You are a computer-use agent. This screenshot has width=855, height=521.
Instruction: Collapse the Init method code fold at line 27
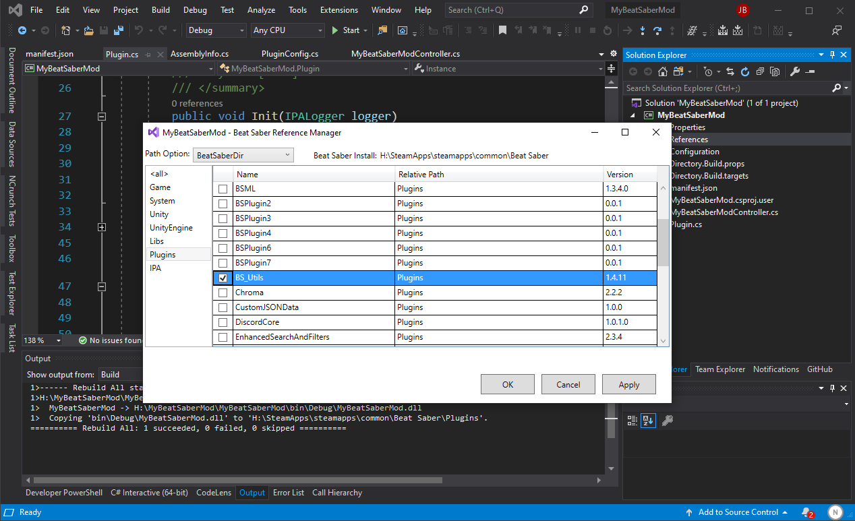tap(102, 117)
